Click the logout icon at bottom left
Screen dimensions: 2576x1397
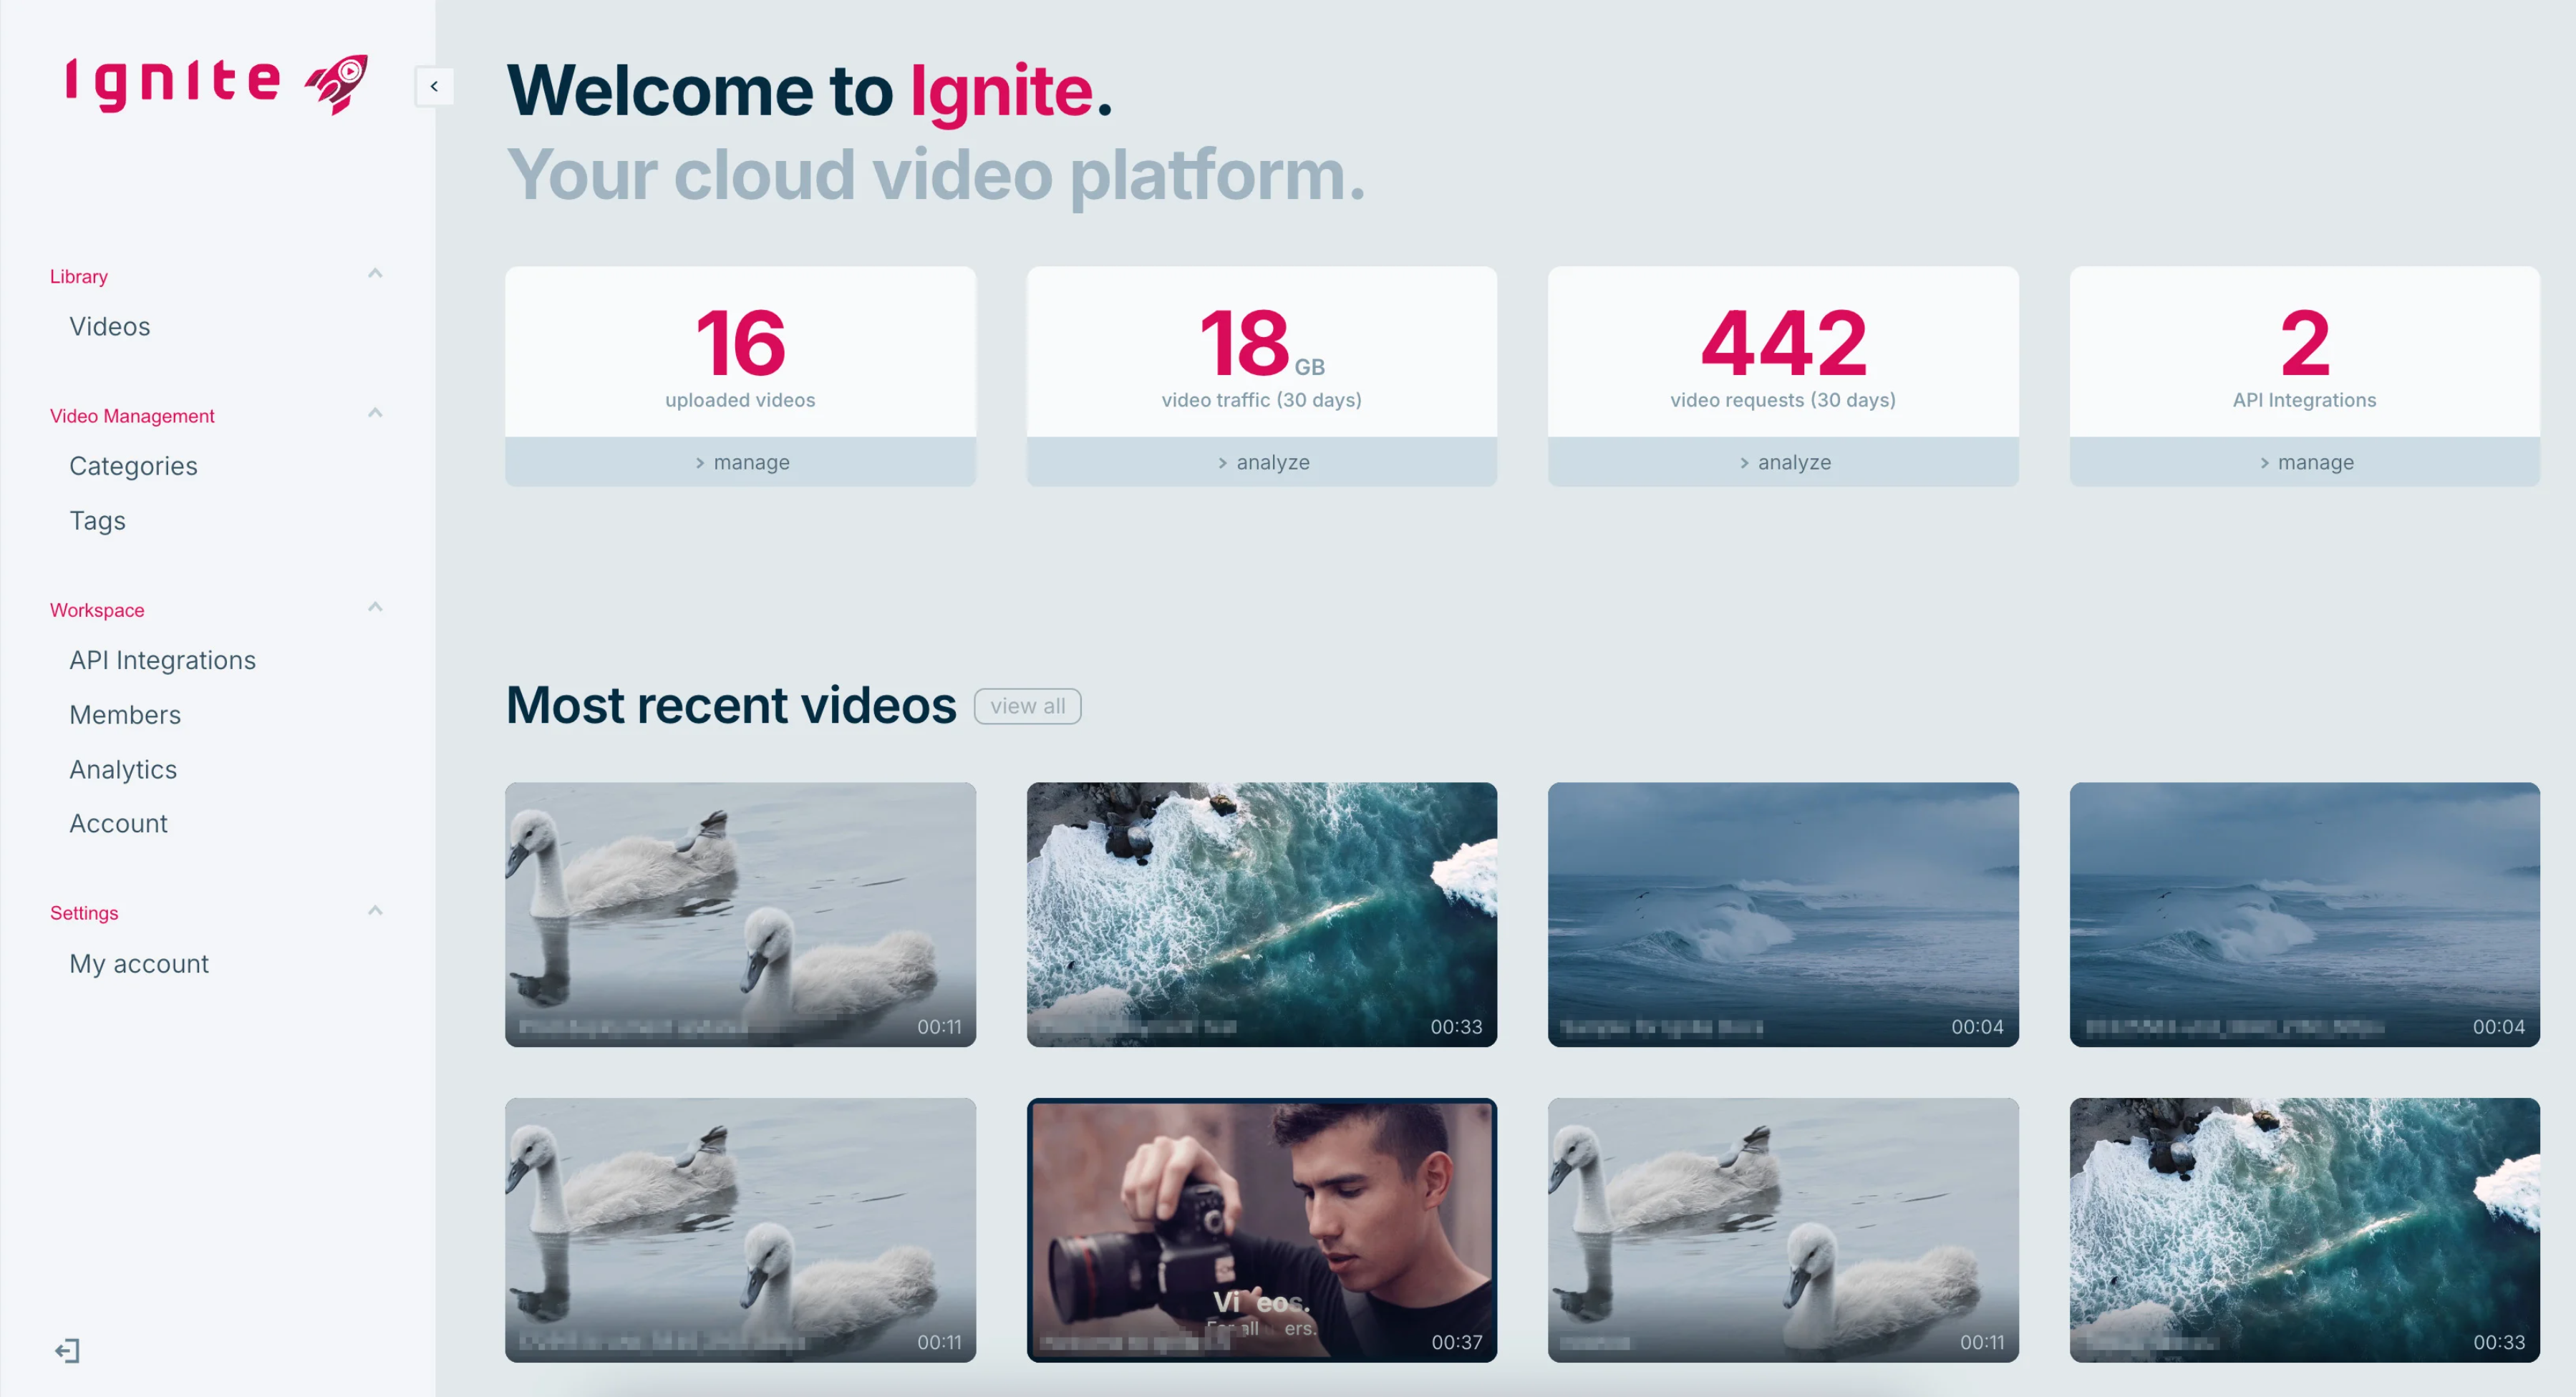pos(67,1351)
